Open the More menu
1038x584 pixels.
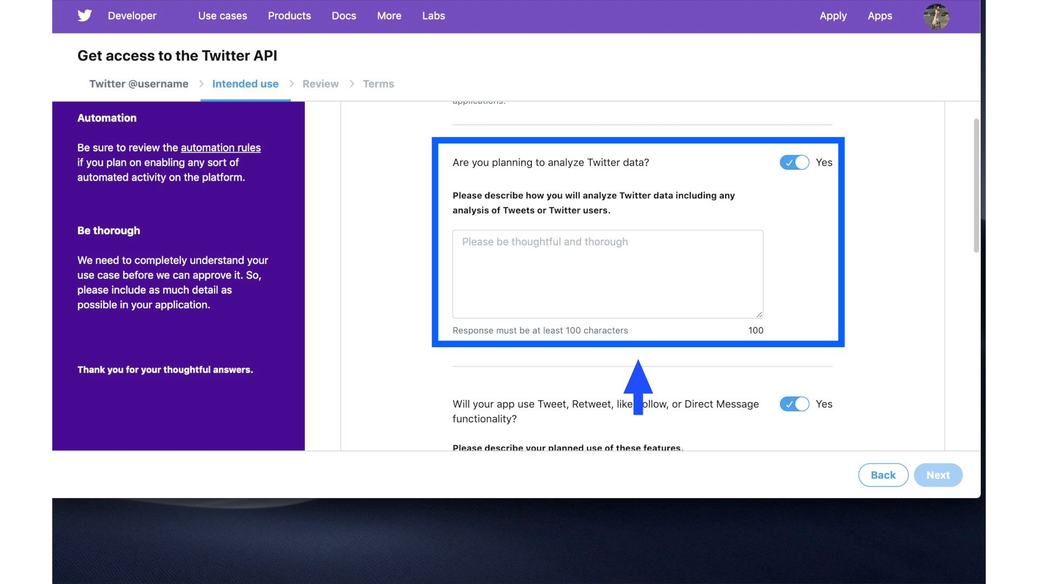pyautogui.click(x=389, y=16)
